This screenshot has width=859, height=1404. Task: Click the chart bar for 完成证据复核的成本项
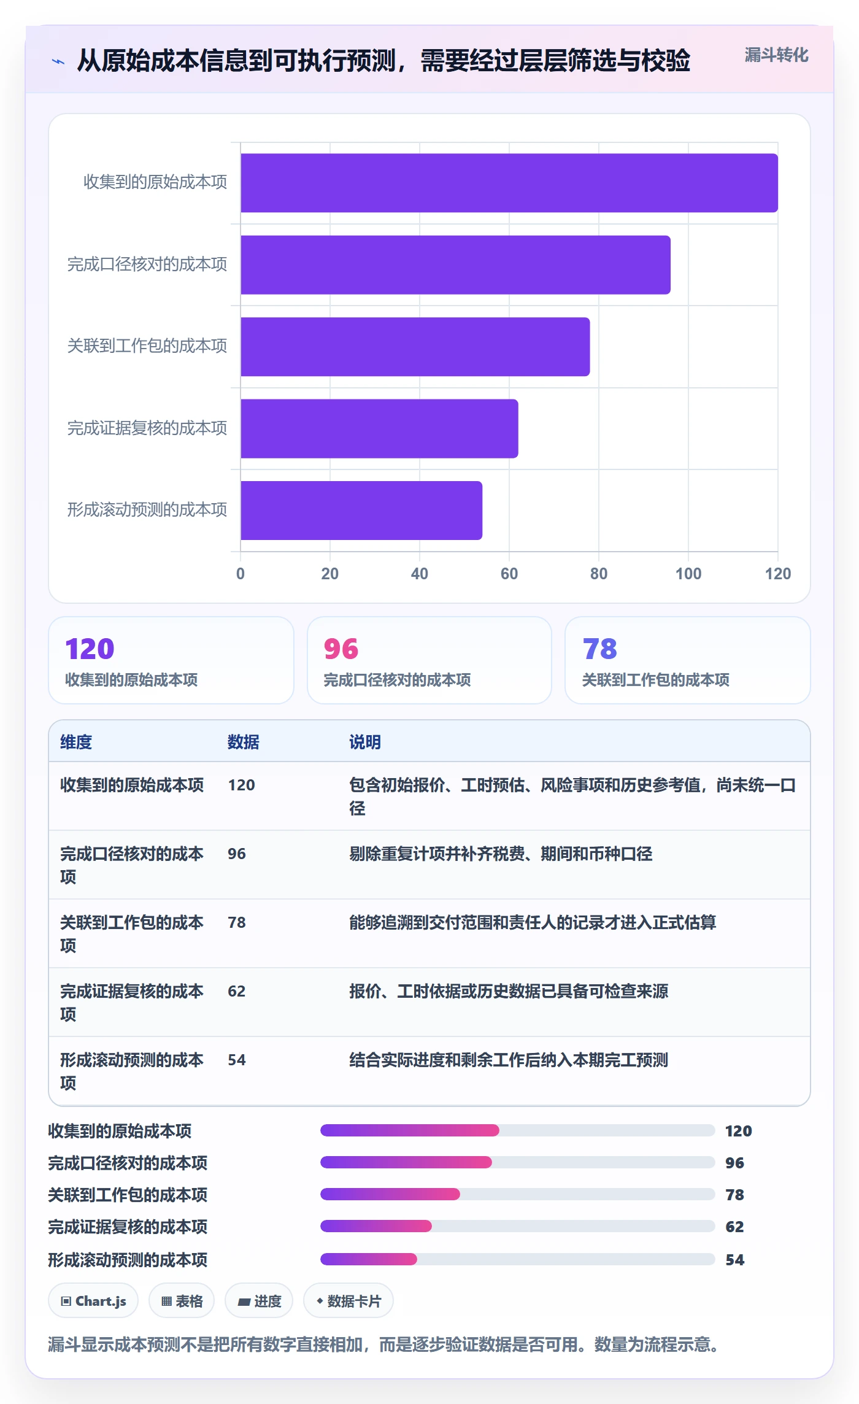[379, 428]
